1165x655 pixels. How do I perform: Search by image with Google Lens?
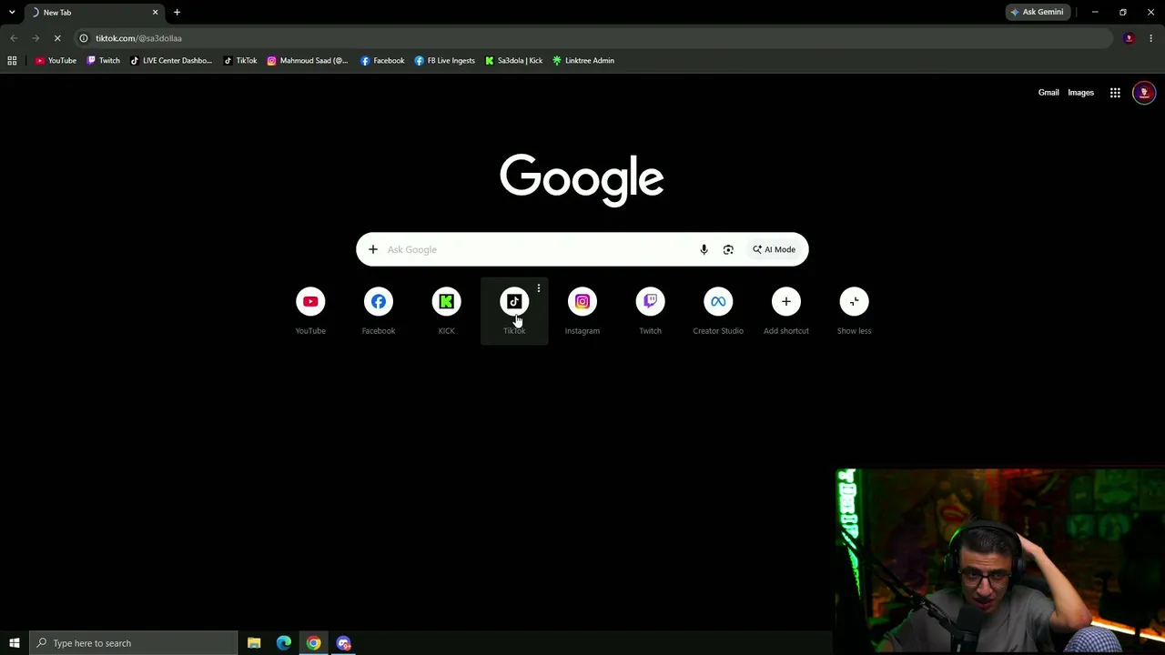[728, 249]
